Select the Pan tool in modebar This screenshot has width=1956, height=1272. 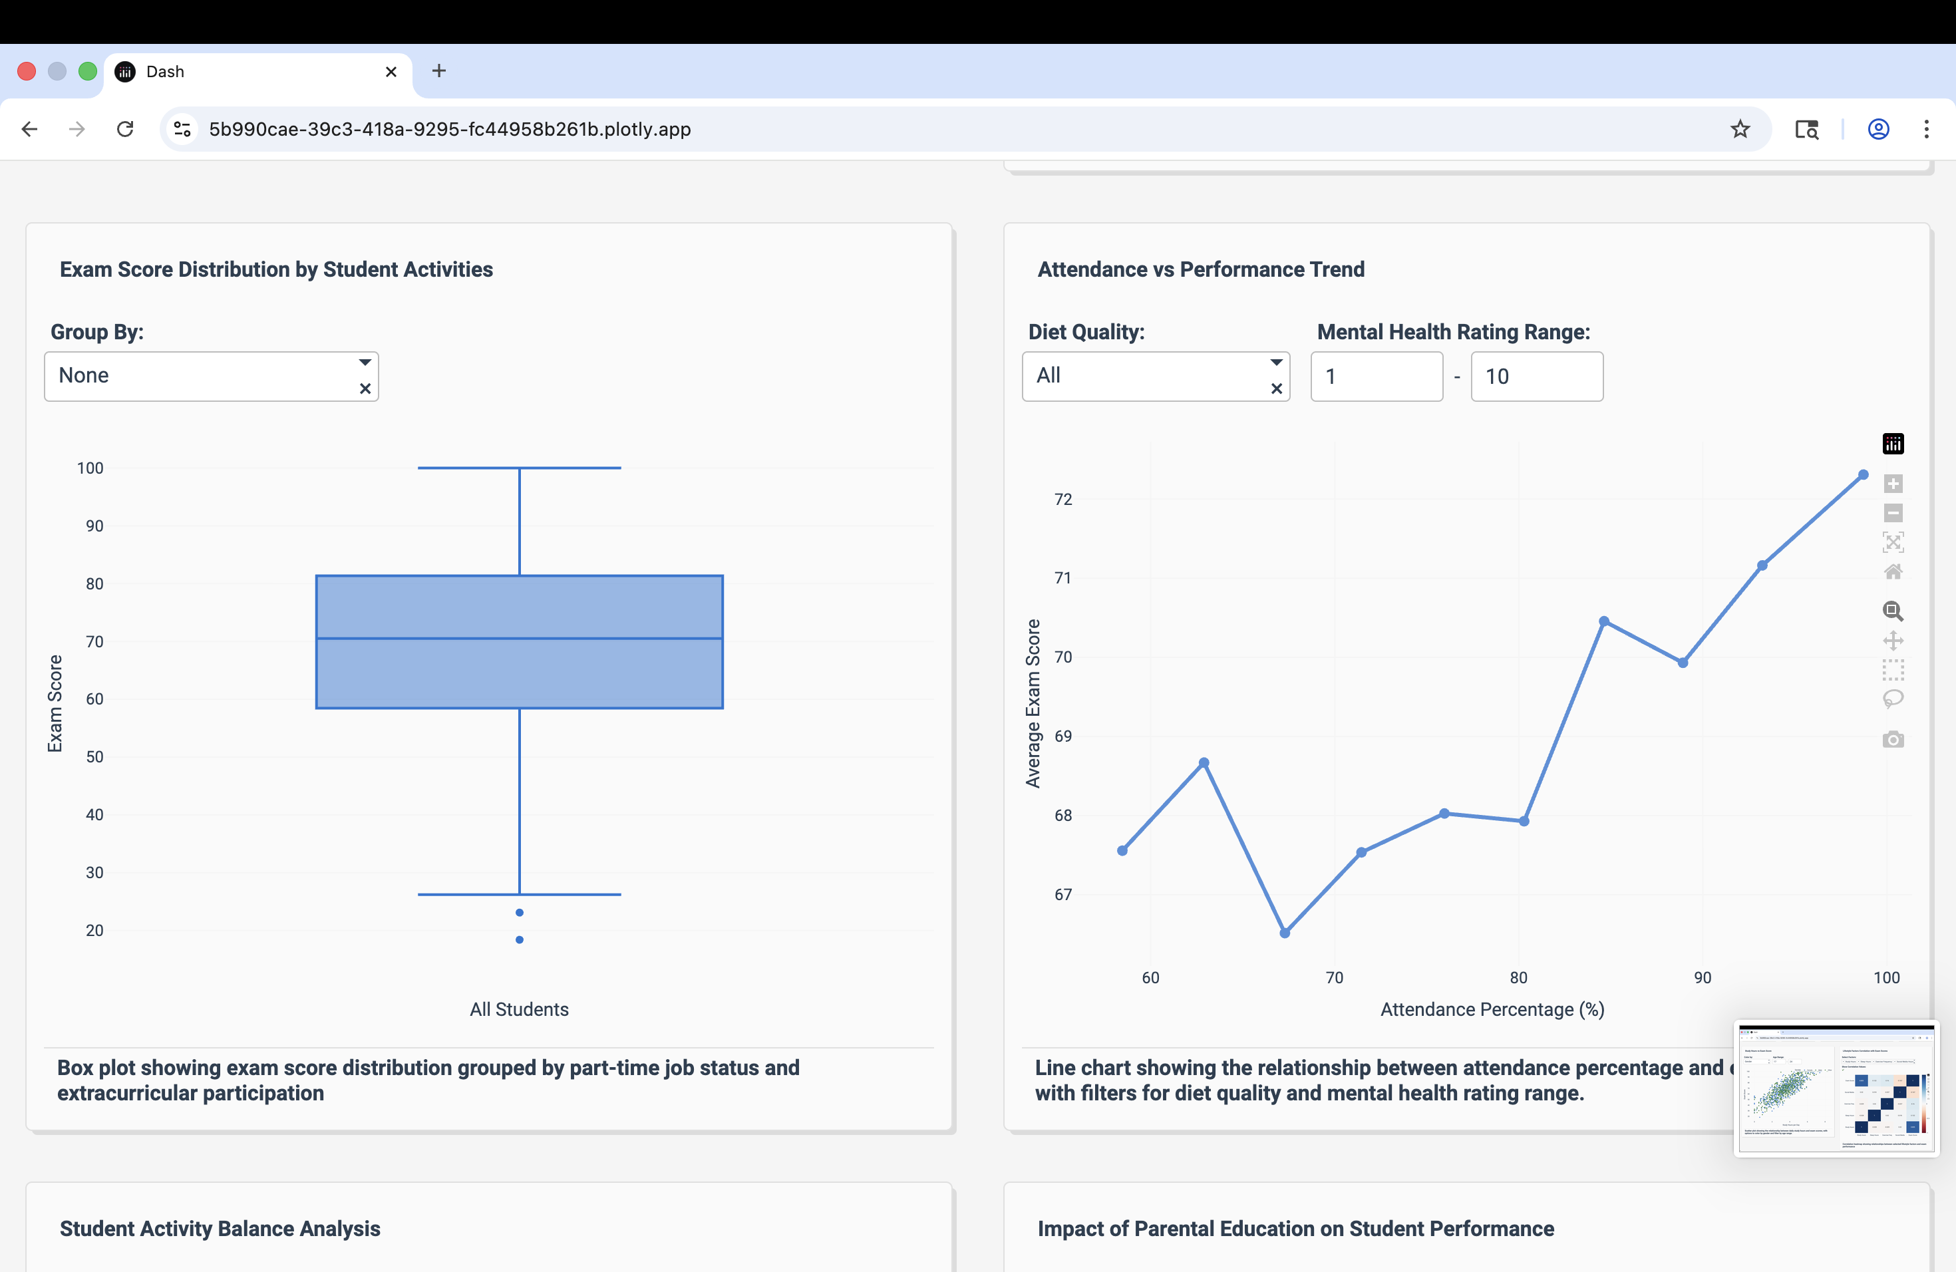tap(1893, 640)
